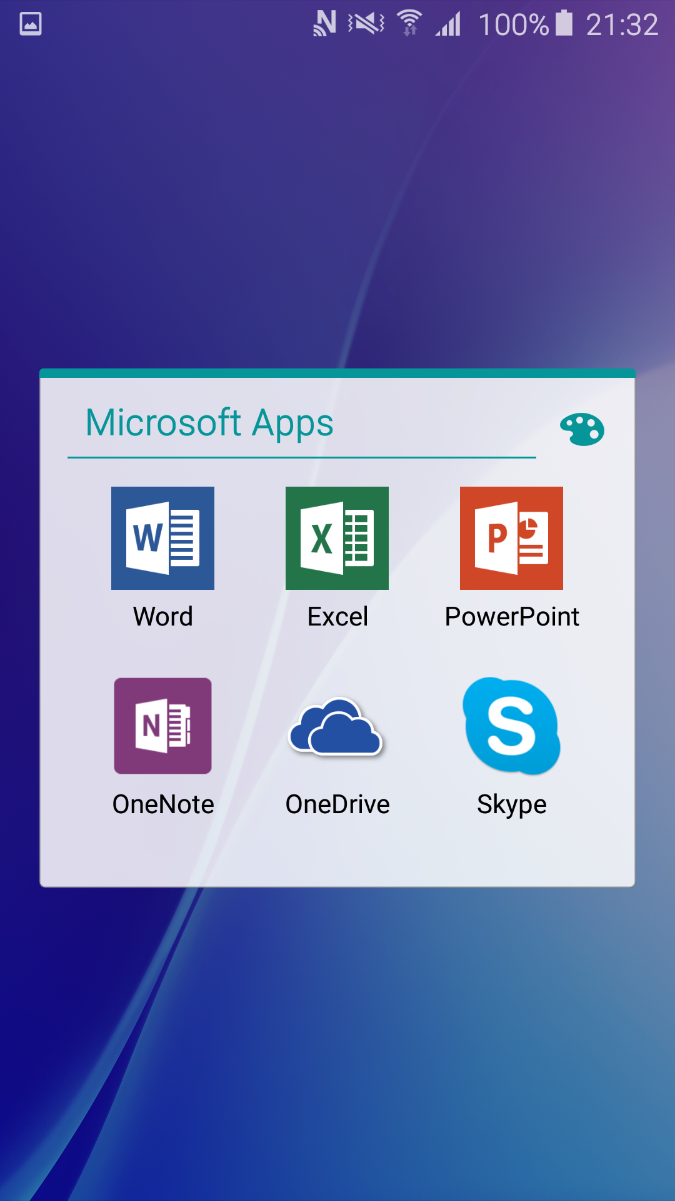Screen dimensions: 675x1201
Task: Tap the 21:32 clock
Action: tap(622, 25)
